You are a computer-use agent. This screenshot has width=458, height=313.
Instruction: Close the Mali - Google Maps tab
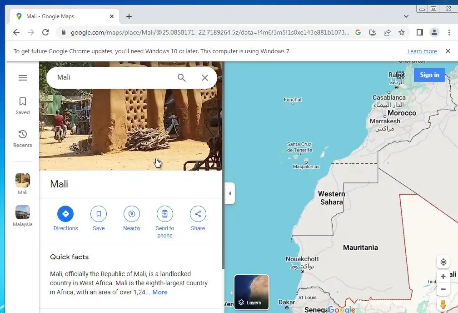click(x=112, y=16)
